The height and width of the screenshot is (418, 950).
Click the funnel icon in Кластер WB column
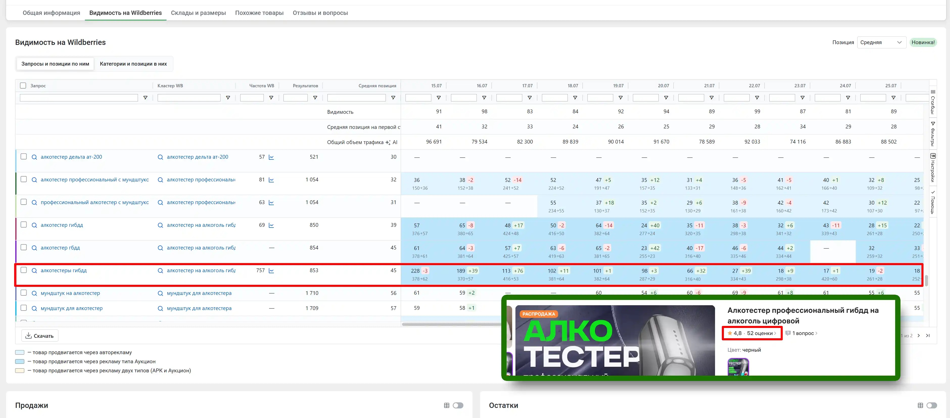pos(228,98)
